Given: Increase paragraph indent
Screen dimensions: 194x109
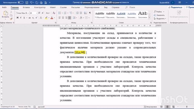Looking at the screenshot, I should [x=81, y=13].
